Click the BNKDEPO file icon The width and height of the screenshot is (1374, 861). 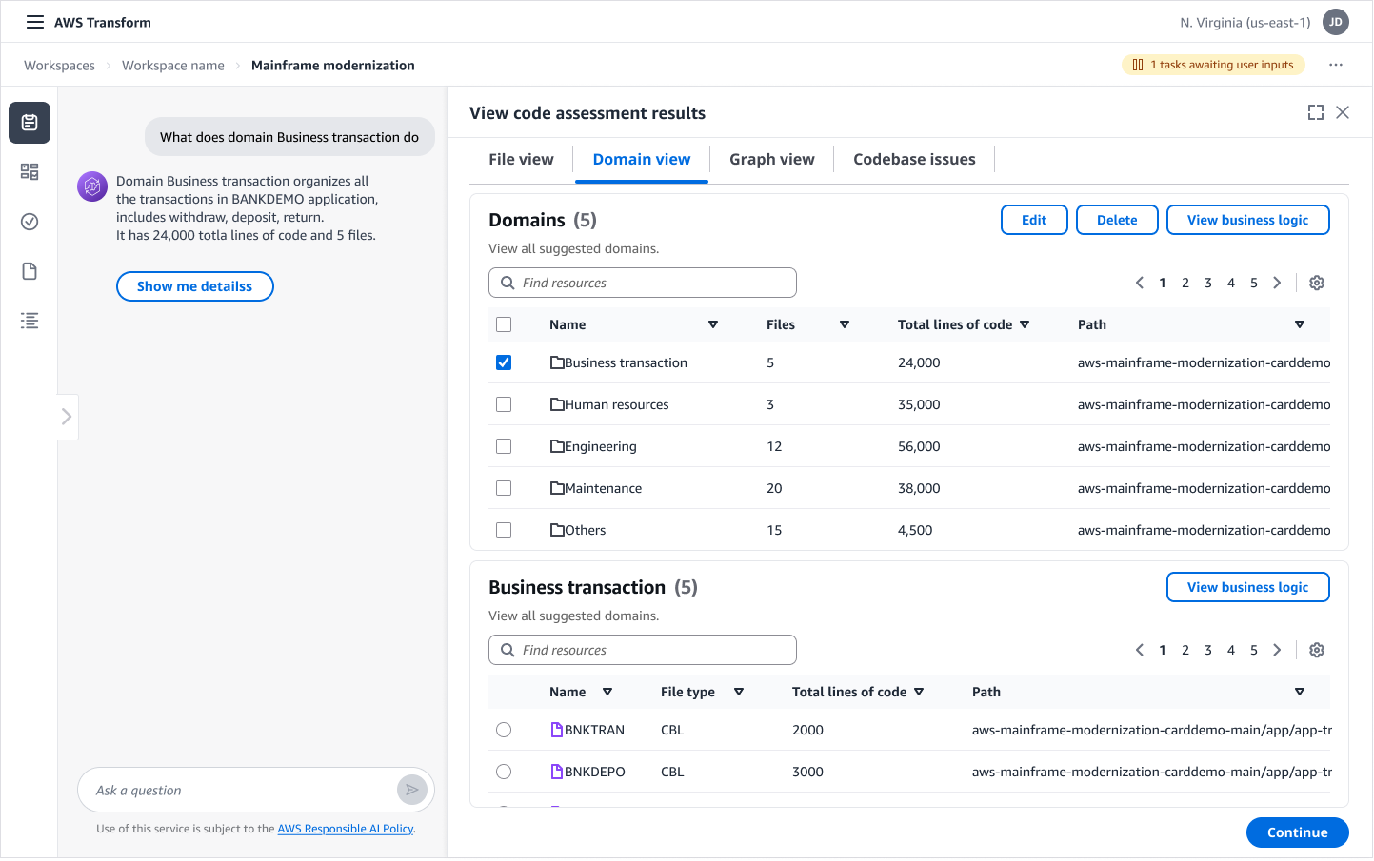(557, 772)
